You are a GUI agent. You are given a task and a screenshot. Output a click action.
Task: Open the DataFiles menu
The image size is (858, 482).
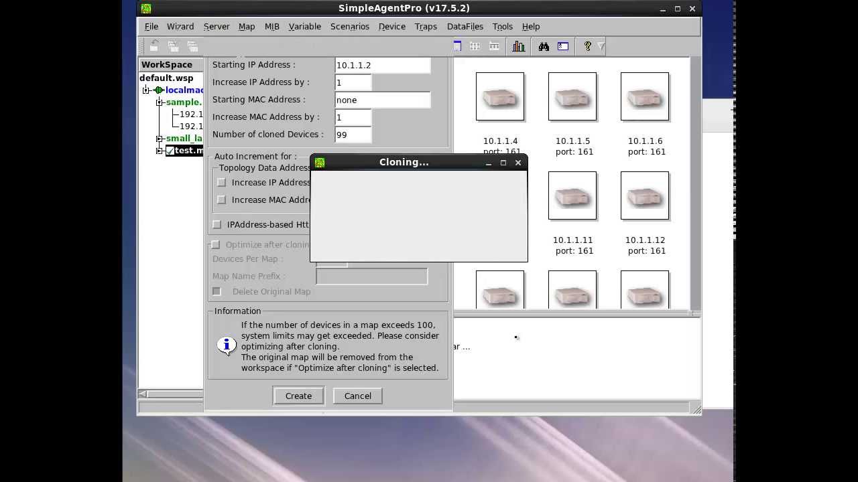pyautogui.click(x=465, y=27)
